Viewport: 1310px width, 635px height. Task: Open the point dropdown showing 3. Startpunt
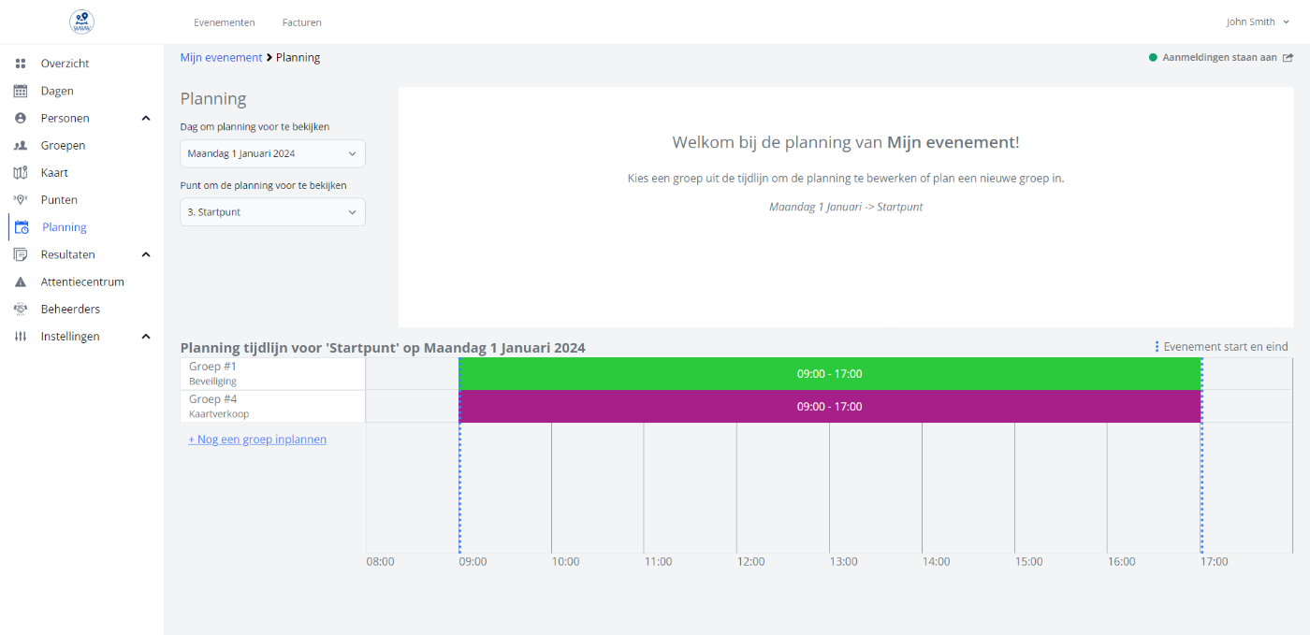[x=272, y=211]
